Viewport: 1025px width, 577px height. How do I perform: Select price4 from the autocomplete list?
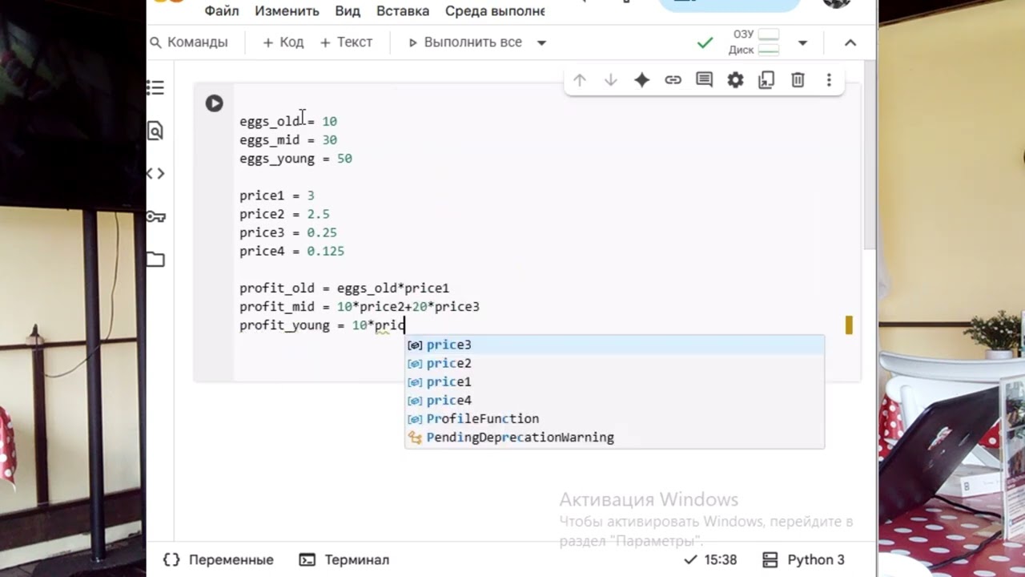(448, 400)
